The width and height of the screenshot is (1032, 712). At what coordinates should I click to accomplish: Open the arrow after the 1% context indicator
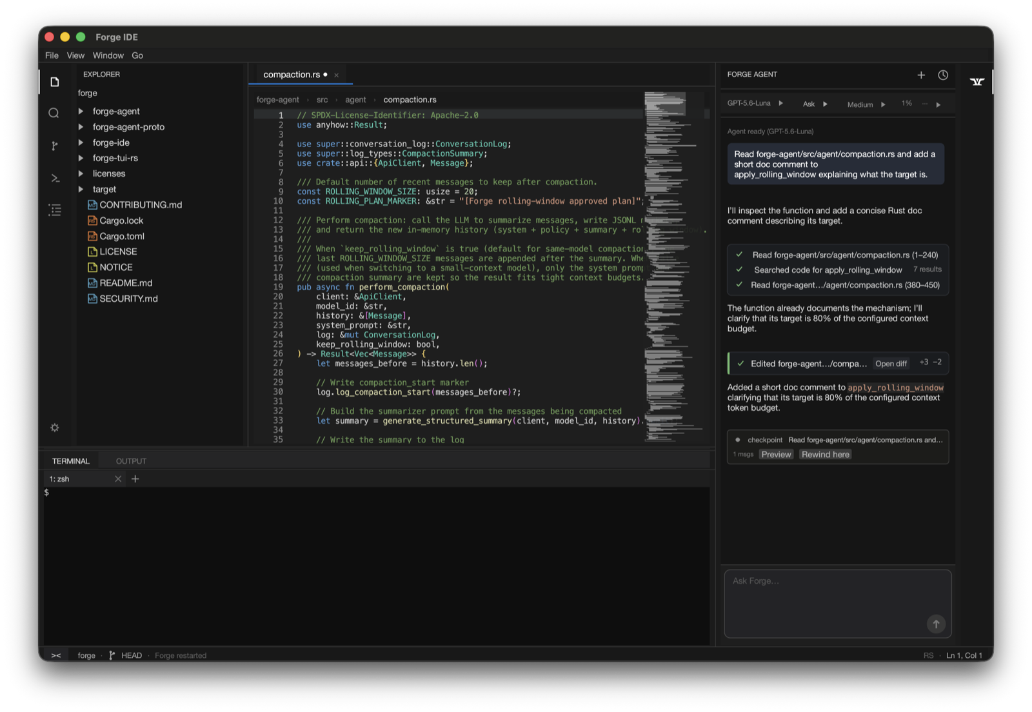click(938, 104)
